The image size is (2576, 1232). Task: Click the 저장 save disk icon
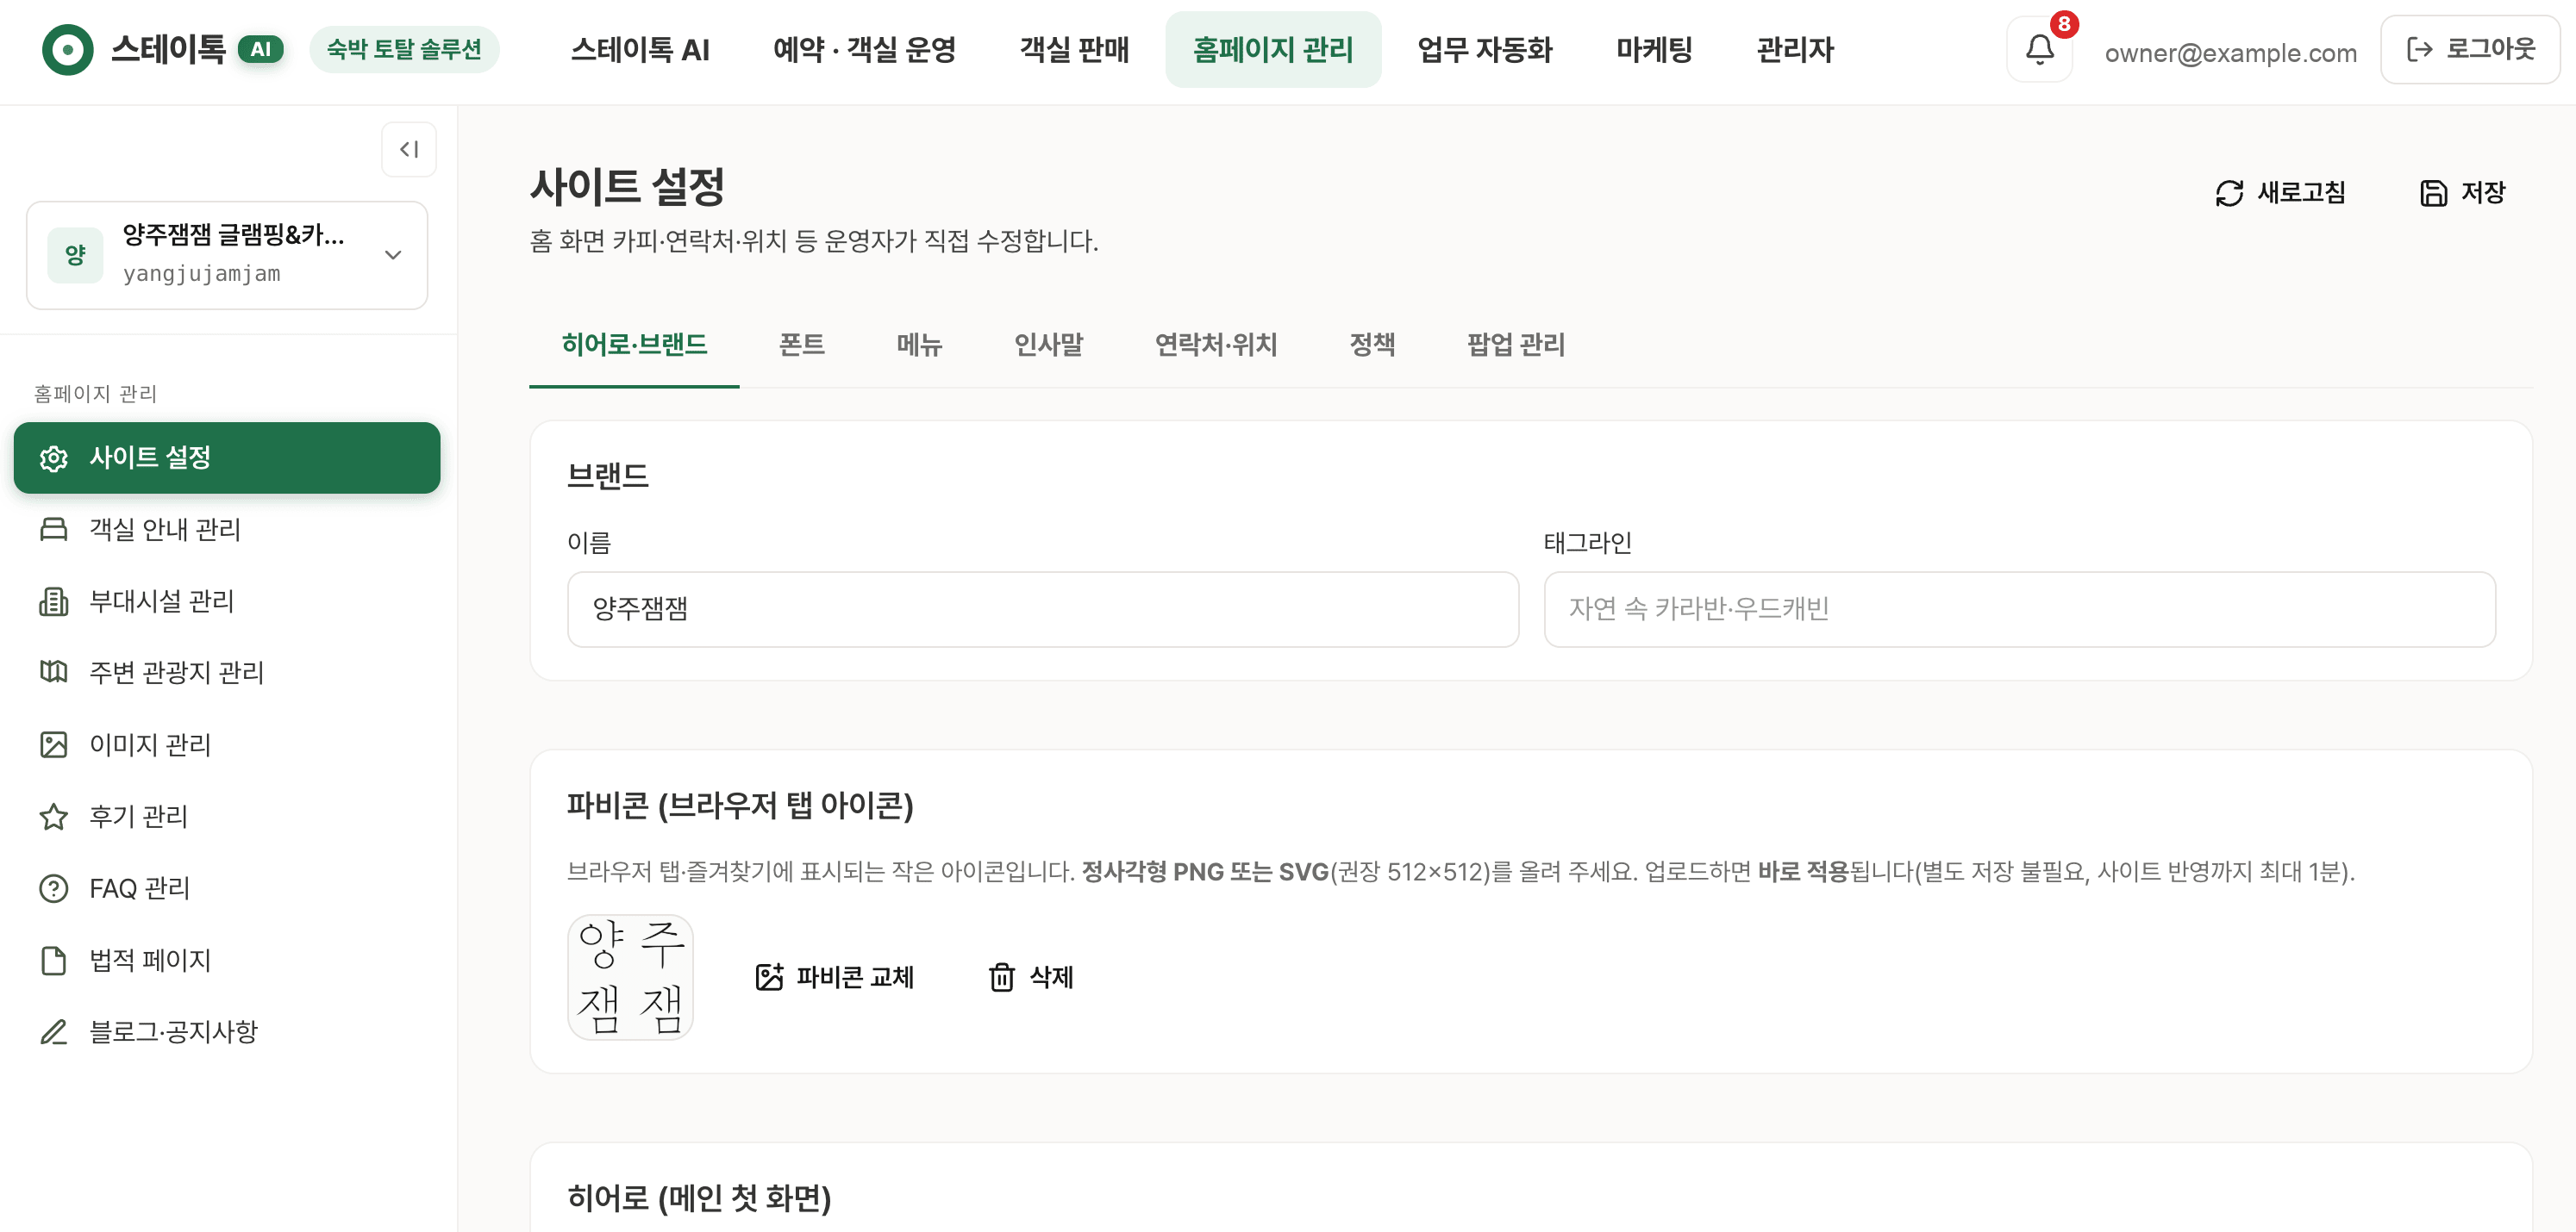click(2433, 193)
